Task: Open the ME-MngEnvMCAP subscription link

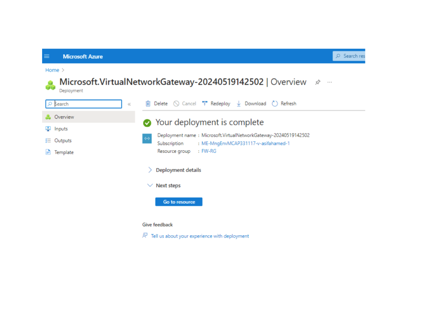Action: (245, 143)
